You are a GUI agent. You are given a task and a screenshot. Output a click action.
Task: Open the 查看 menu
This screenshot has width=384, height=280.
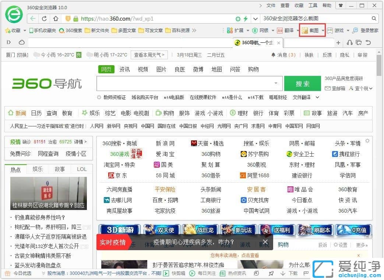pyautogui.click(x=285, y=6)
